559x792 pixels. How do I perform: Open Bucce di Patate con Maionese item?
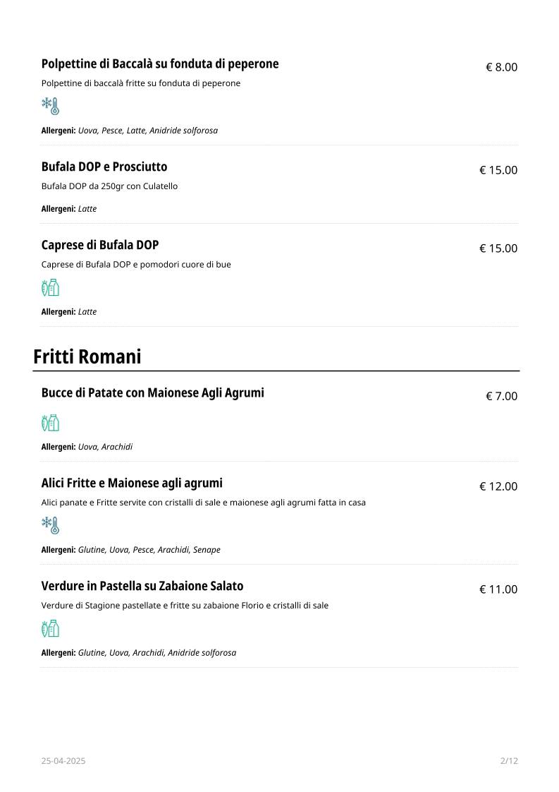[152, 393]
